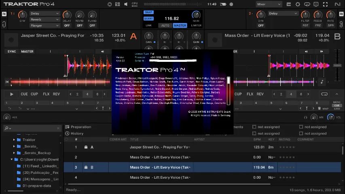Screen dimensions: 345x194
Task: Skip to track start on Deck A
Action: pyautogui.click(x=7, y=82)
